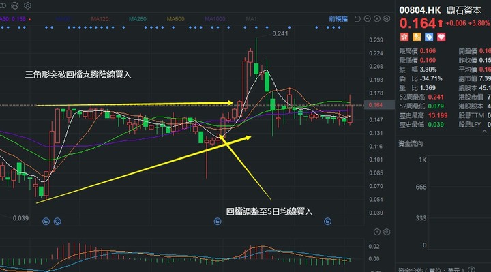The height and width of the screenshot is (272, 491).
Task: Click the yellow lightning badge under price
Action: (x=417, y=37)
